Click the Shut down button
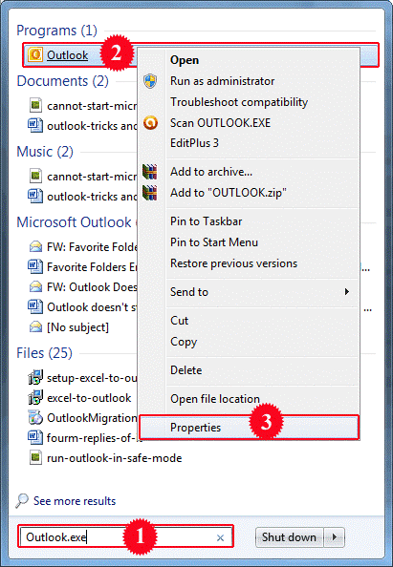 (290, 537)
